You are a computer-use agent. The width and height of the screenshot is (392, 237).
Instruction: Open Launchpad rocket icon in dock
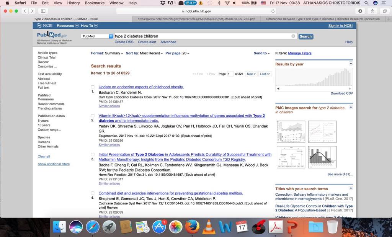coord(109,227)
